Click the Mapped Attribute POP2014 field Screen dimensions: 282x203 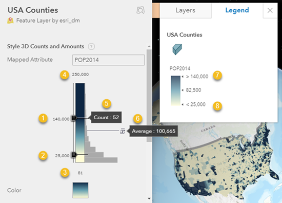coord(108,60)
